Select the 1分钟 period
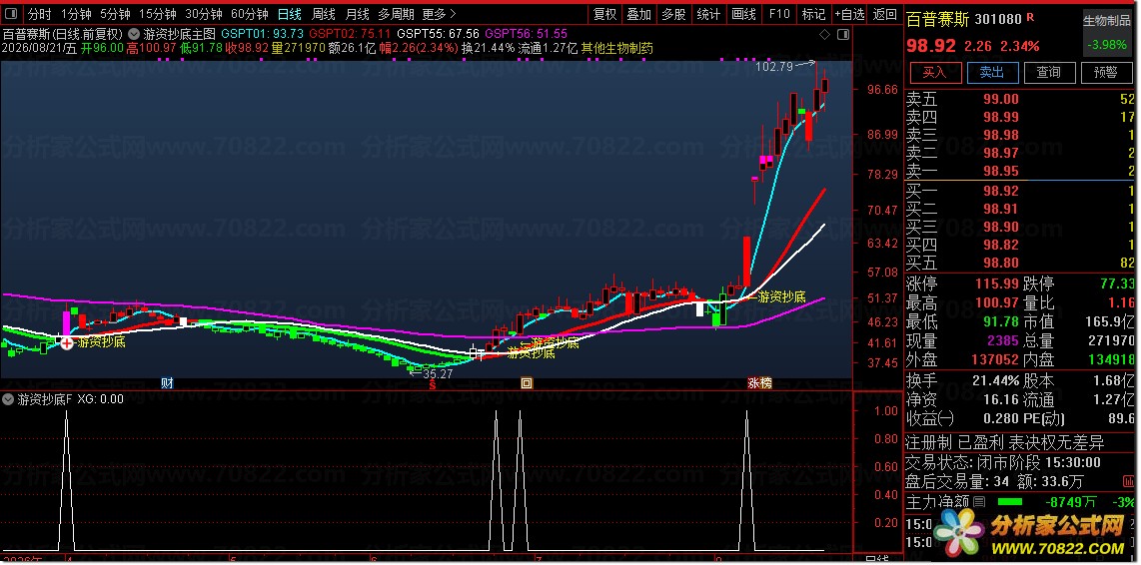 click(x=76, y=14)
